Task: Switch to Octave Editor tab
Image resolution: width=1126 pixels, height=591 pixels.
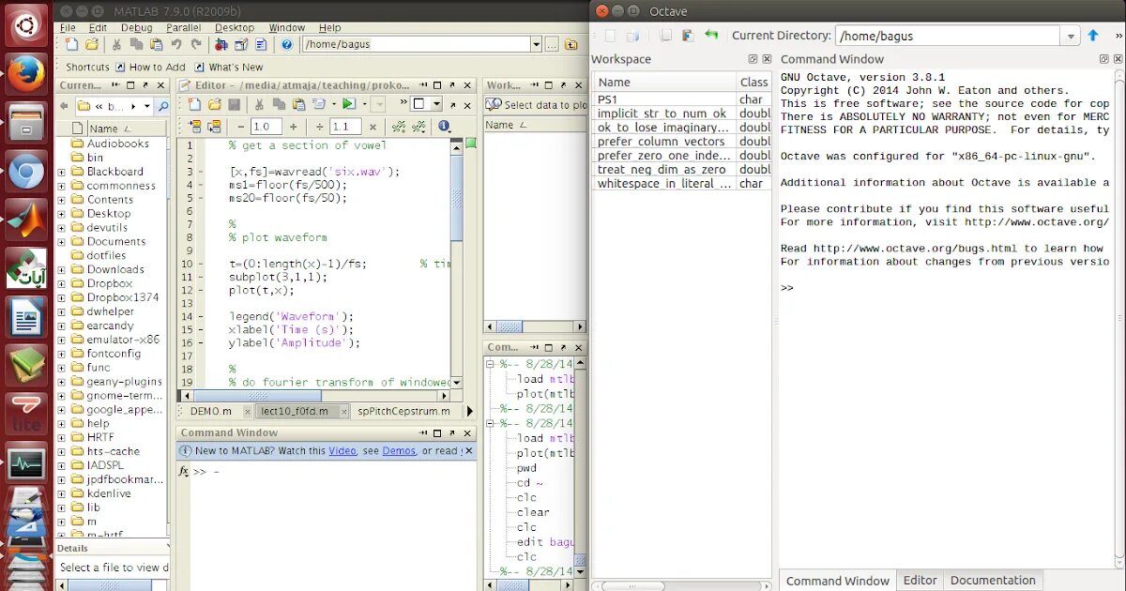Action: (920, 581)
